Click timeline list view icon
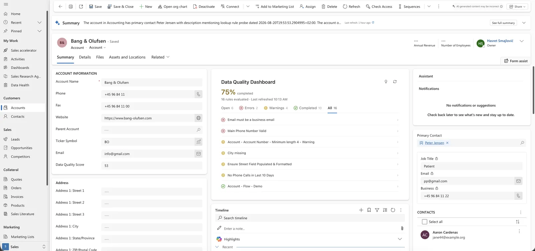This screenshot has height=251, width=535. 385,210
